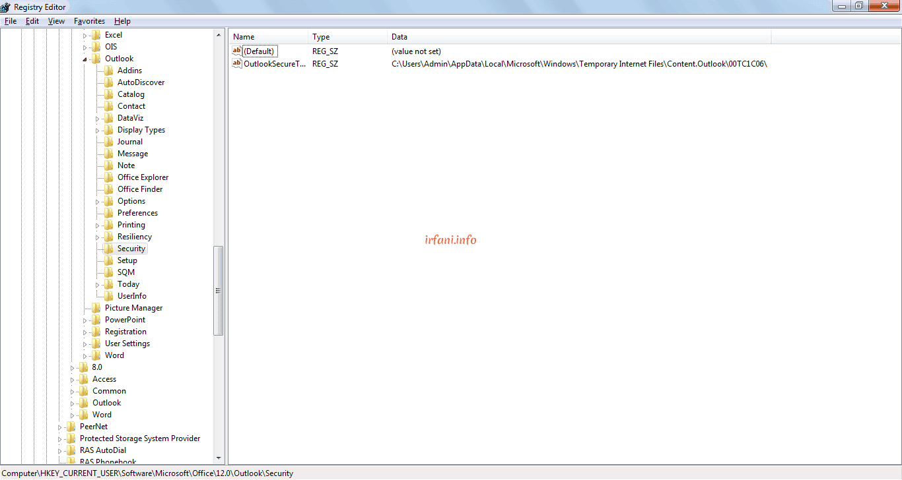Expand the Resiliency key
The height and width of the screenshot is (480, 902).
tap(98, 237)
